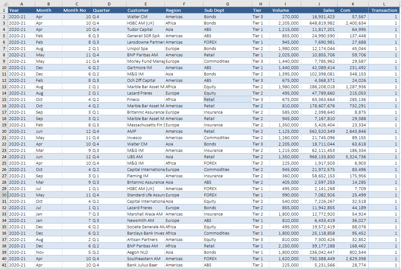401x269 pixels.
Task: Click Insurance cell in Massachusetts Fin row
Action: pos(227,125)
